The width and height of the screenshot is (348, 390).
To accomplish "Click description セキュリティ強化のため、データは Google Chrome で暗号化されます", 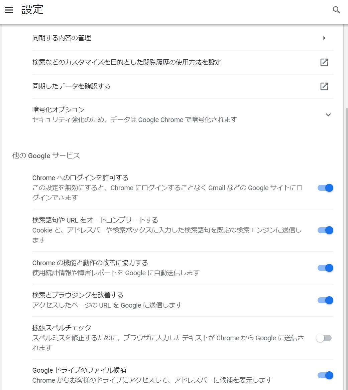I will tap(135, 120).
